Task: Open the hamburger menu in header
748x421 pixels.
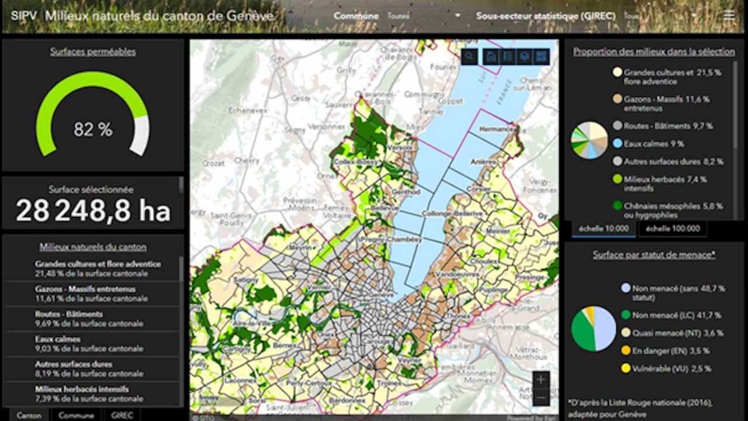Action: pos(729,15)
